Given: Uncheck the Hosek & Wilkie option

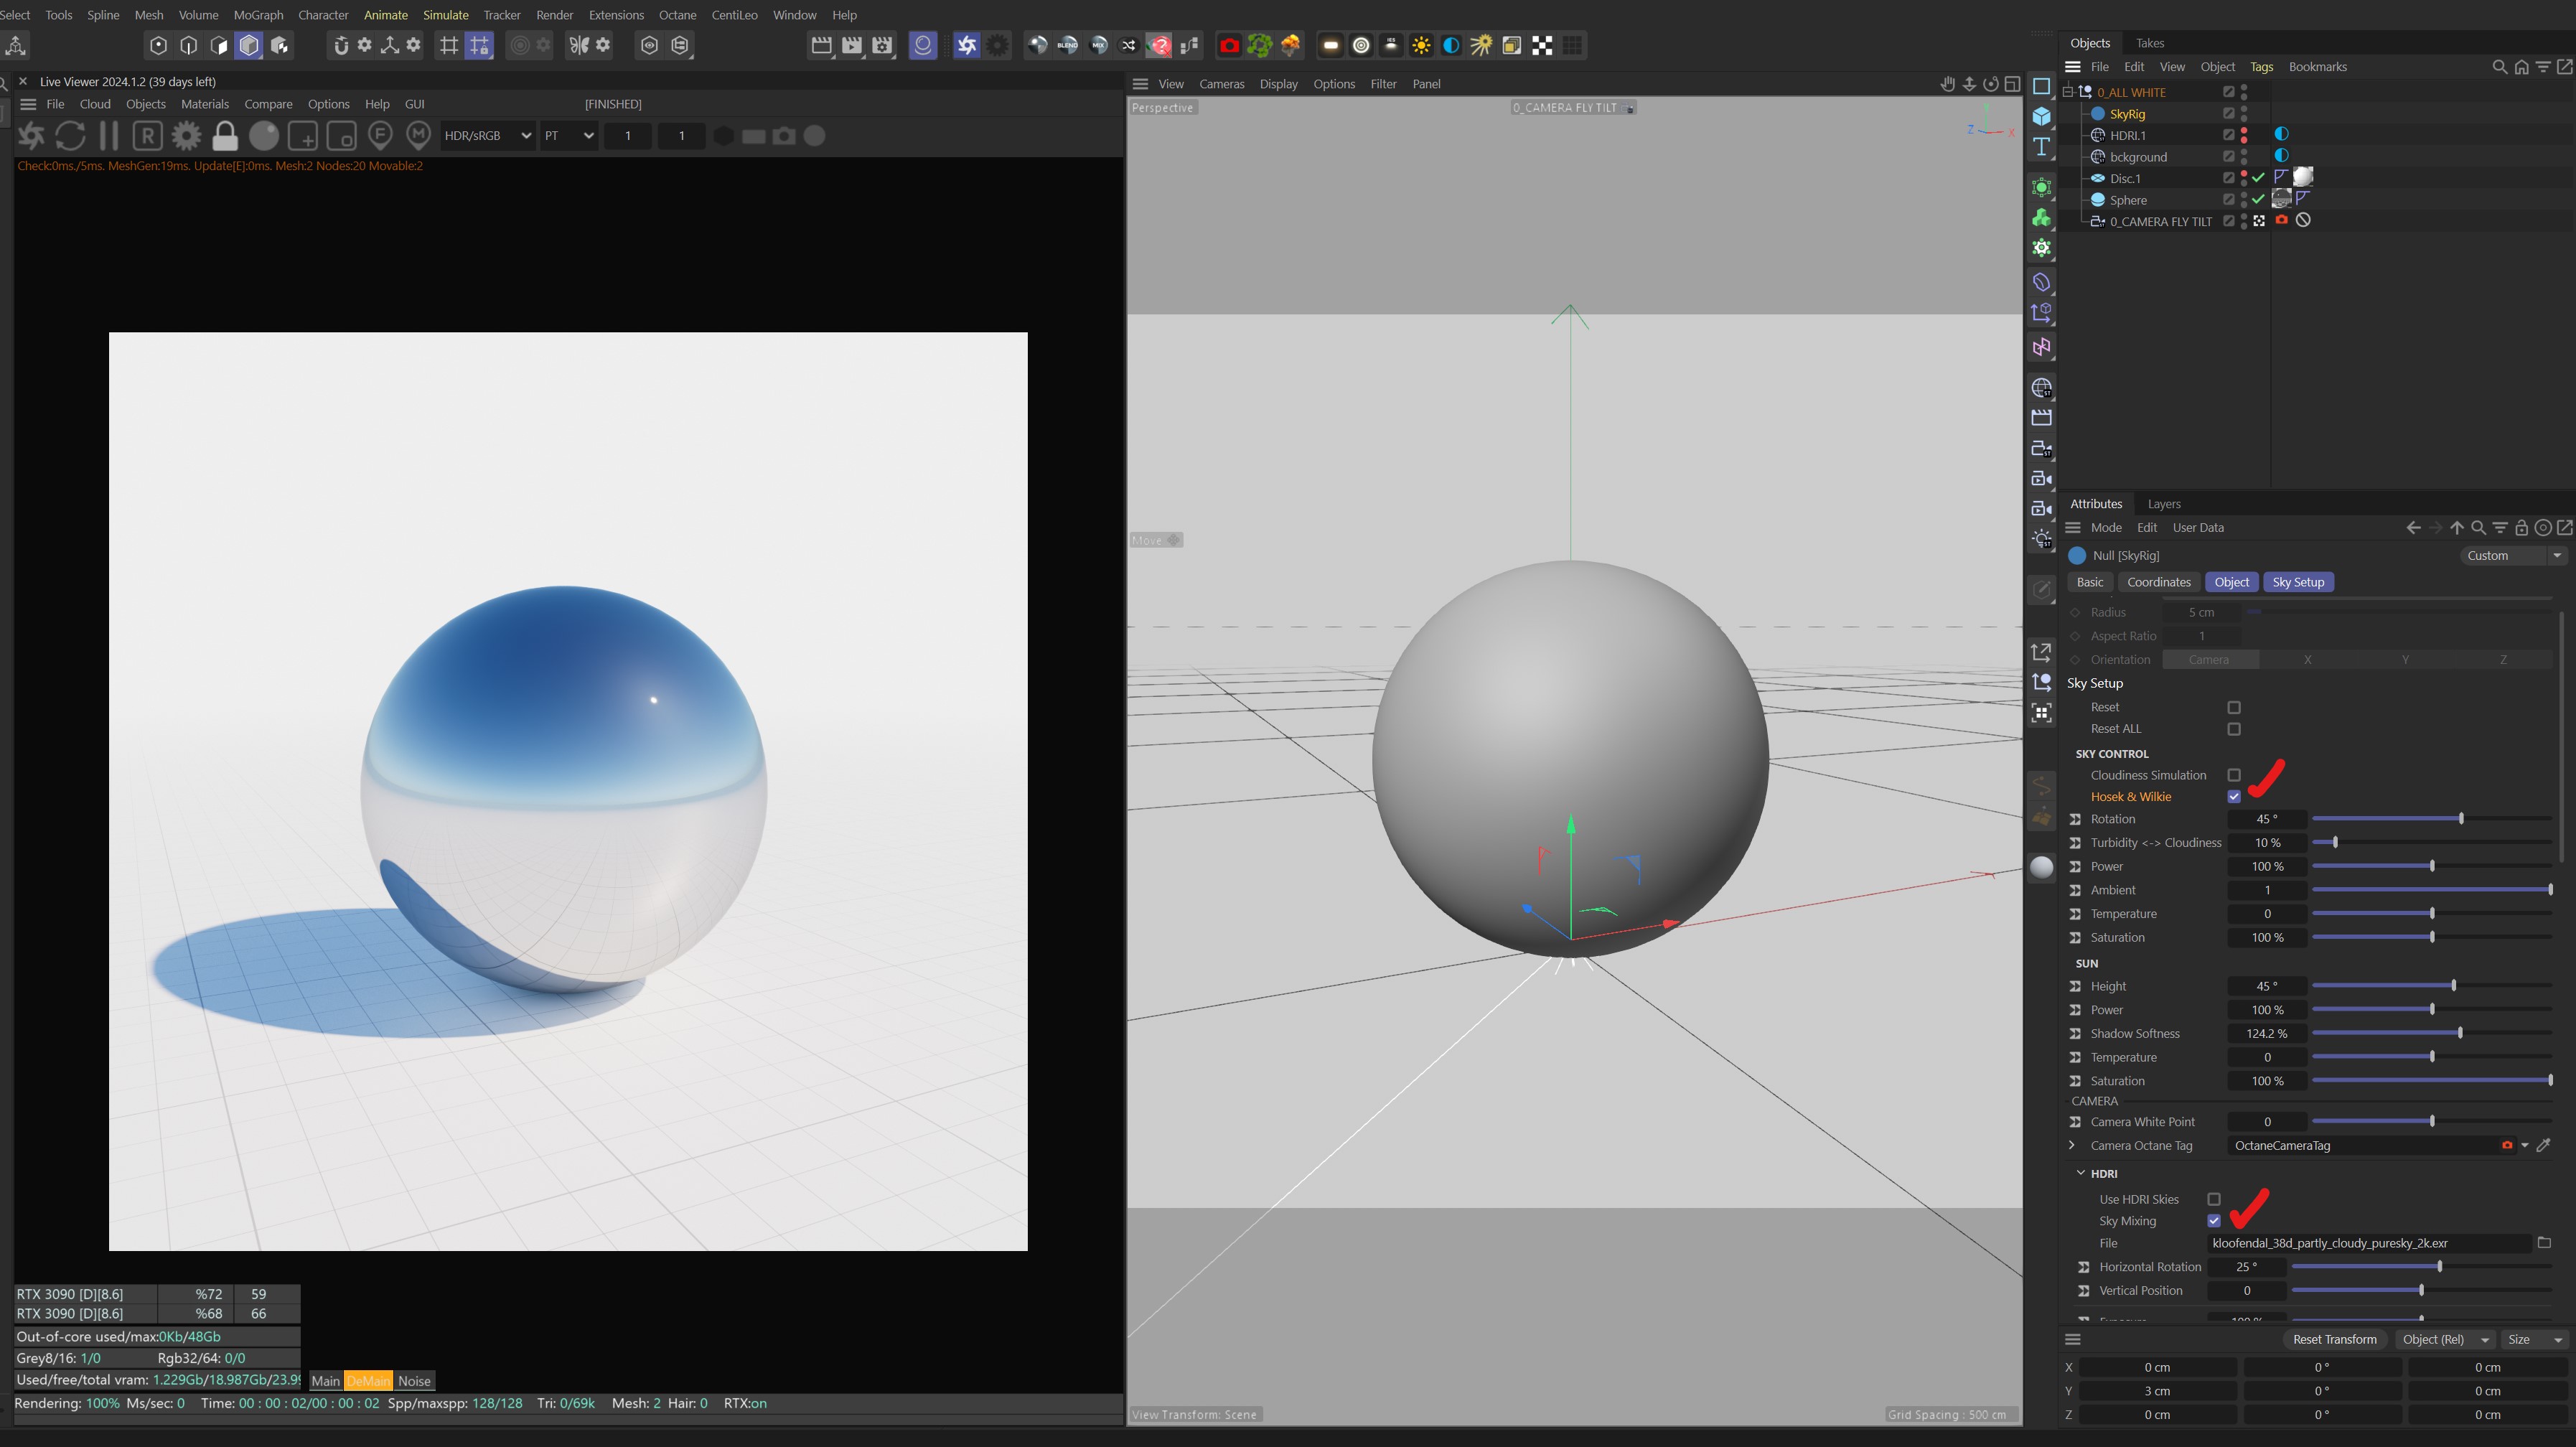Looking at the screenshot, I should tap(2234, 797).
